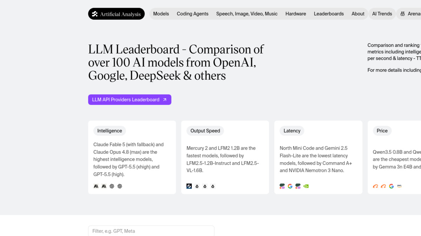Click the Google logo in the Latency card
Image resolution: width=421 pixels, height=236 pixels.
(x=290, y=186)
